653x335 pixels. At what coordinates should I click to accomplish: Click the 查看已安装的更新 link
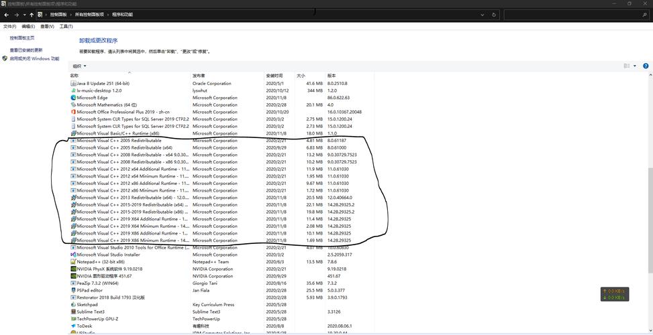26,50
